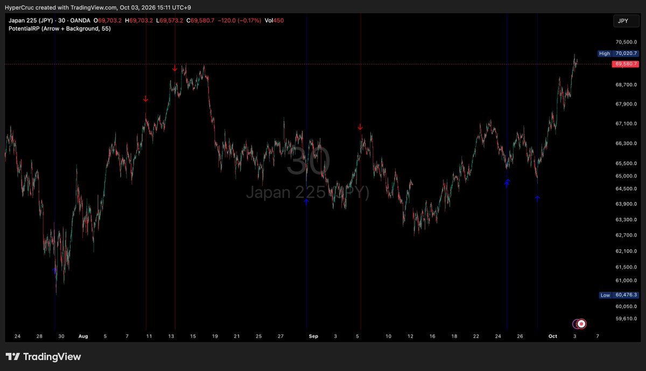Click the 65,000.0 price axis label
Image resolution: width=646 pixels, height=371 pixels.
(626, 176)
